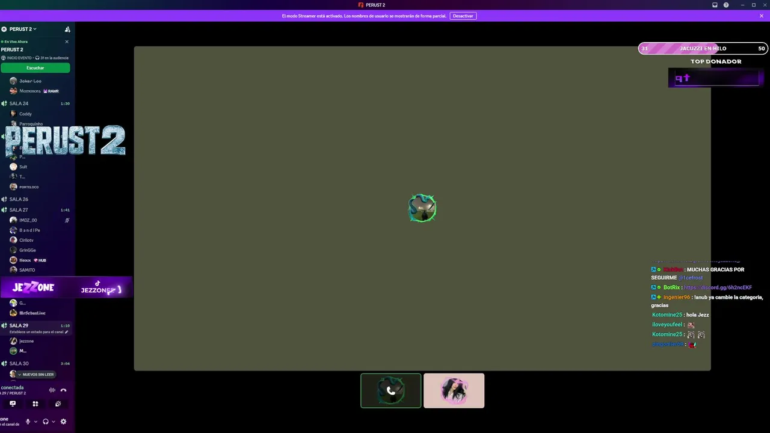Open microphone input options chevron
Image resolution: width=770 pixels, height=433 pixels.
tap(35, 422)
